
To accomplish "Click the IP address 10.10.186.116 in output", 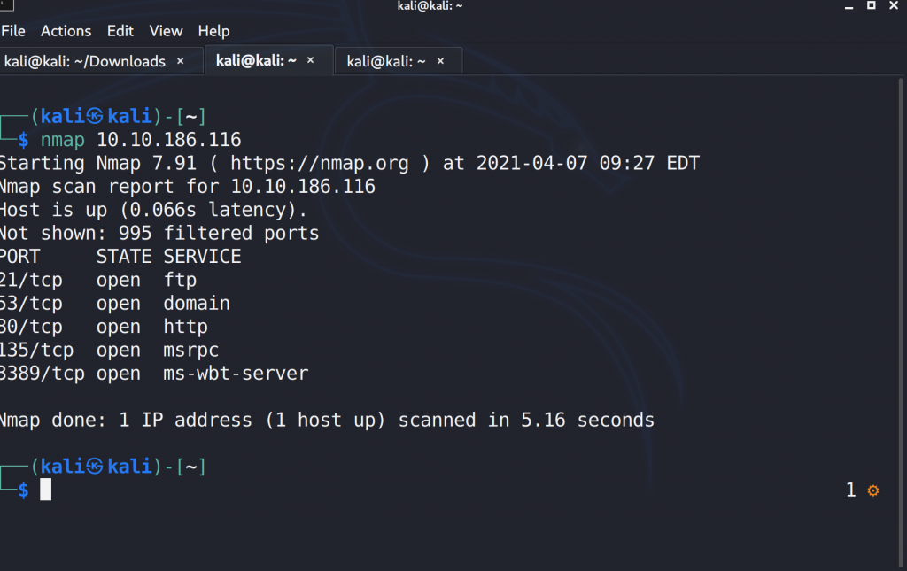I will [169, 139].
